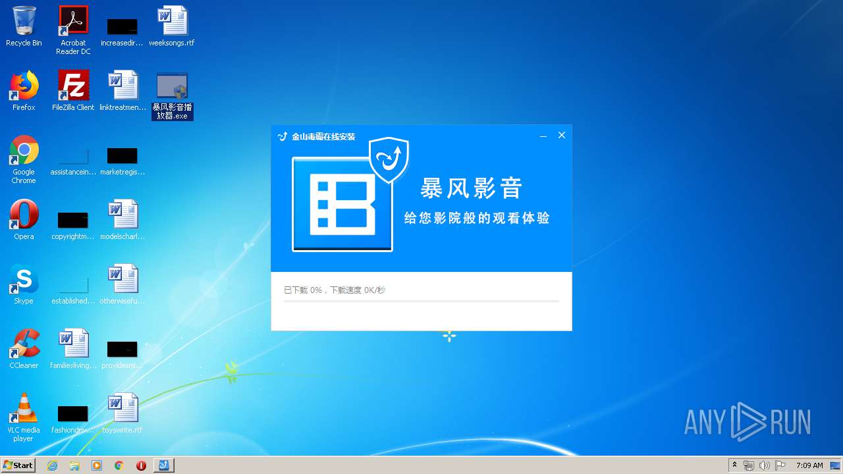Click the installer download progress bar
The image size is (843, 474).
click(421, 301)
